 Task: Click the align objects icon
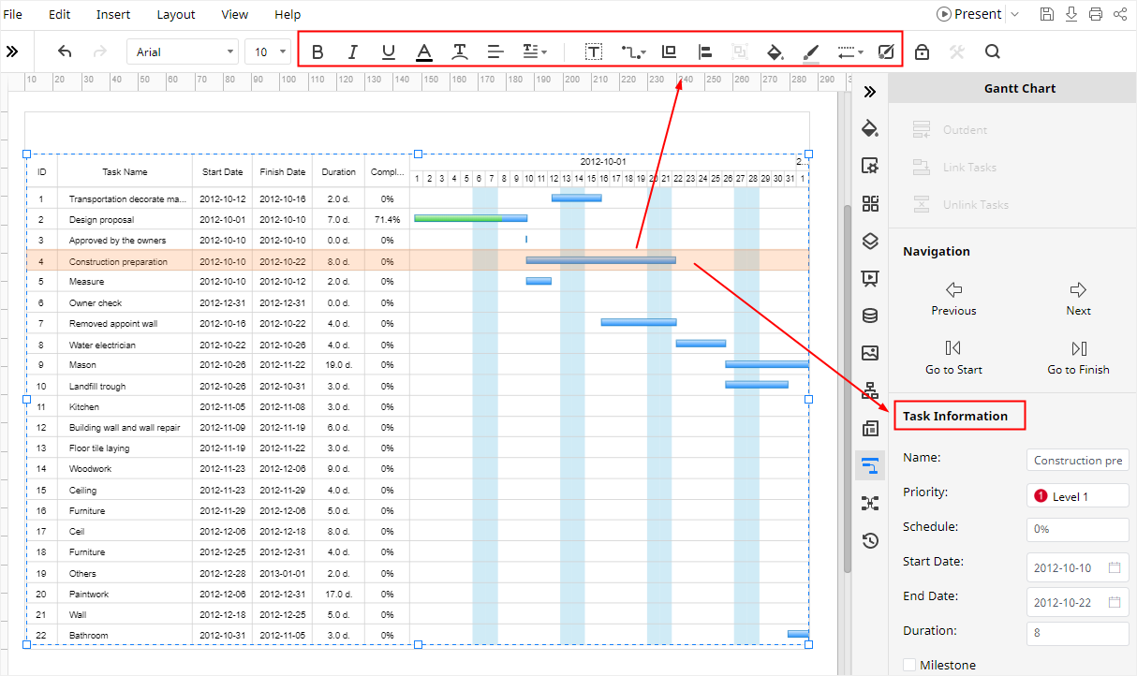pos(705,52)
